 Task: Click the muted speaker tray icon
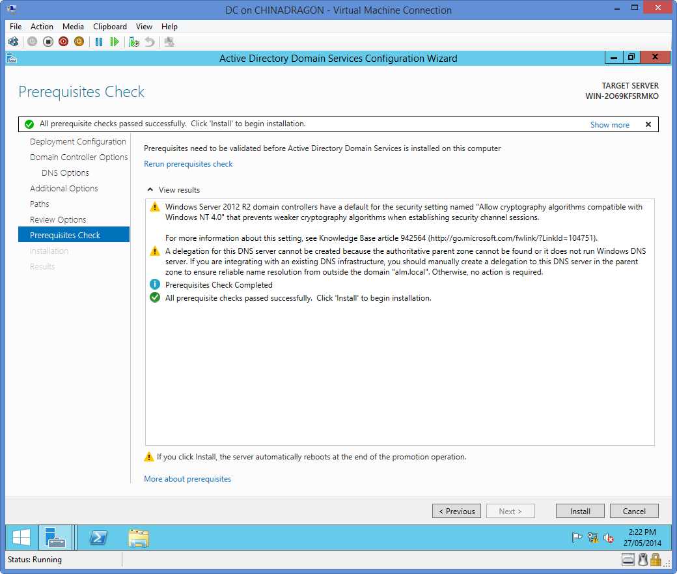tap(609, 538)
